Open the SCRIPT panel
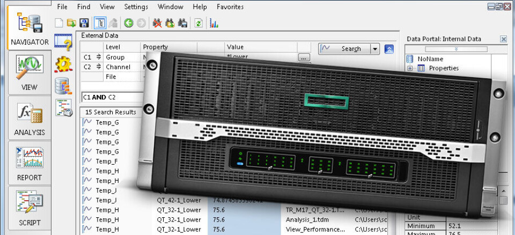Screen dimensions: 515x235 click(x=29, y=208)
